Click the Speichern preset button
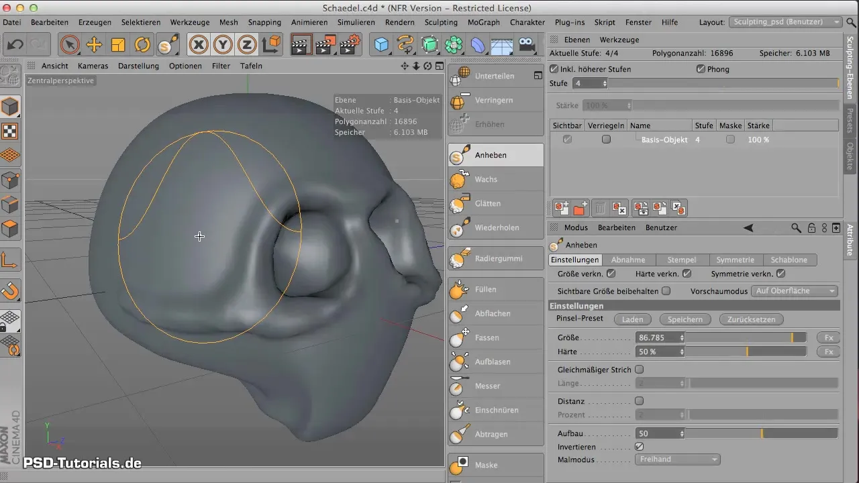Image resolution: width=859 pixels, height=483 pixels. click(685, 319)
